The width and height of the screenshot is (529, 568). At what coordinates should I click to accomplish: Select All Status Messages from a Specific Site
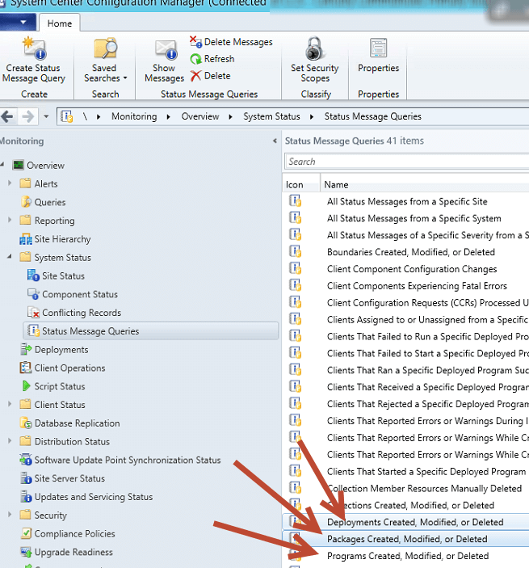[x=407, y=201]
